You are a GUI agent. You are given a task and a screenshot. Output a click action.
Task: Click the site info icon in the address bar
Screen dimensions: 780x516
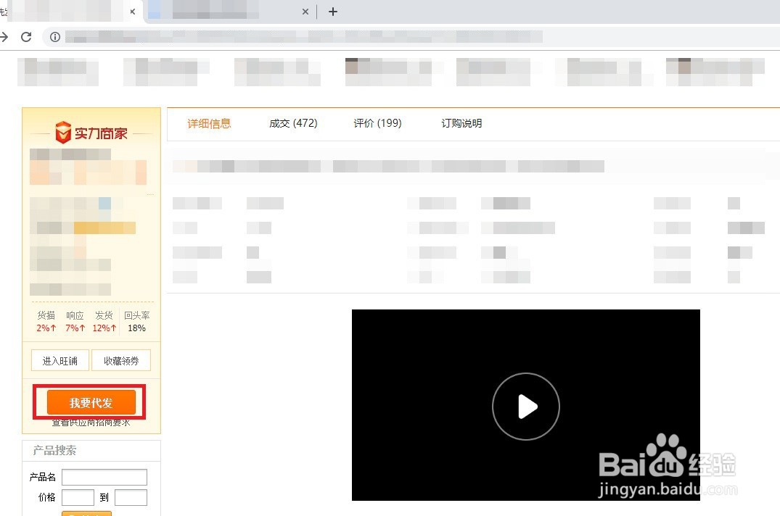(x=55, y=37)
